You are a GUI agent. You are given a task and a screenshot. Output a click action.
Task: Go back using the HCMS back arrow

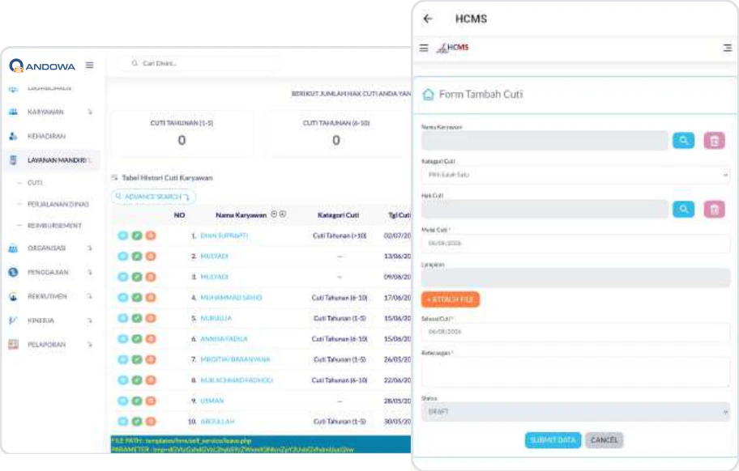(x=428, y=19)
